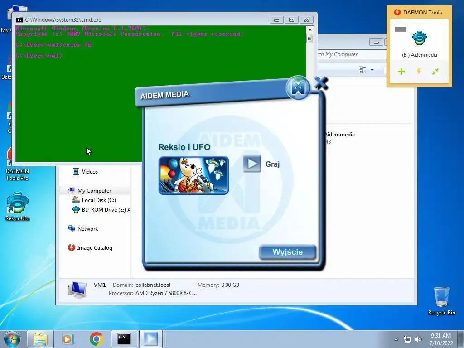This screenshot has width=464, height=348.
Task: Click the AMD Ryzen 7 processor text
Action: click(166, 293)
